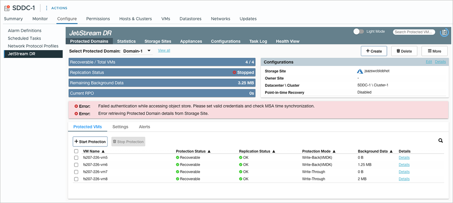Image resolution: width=453 pixels, height=203 pixels.
Task: Sort by Background Data arrow icon
Action: [x=391, y=151]
